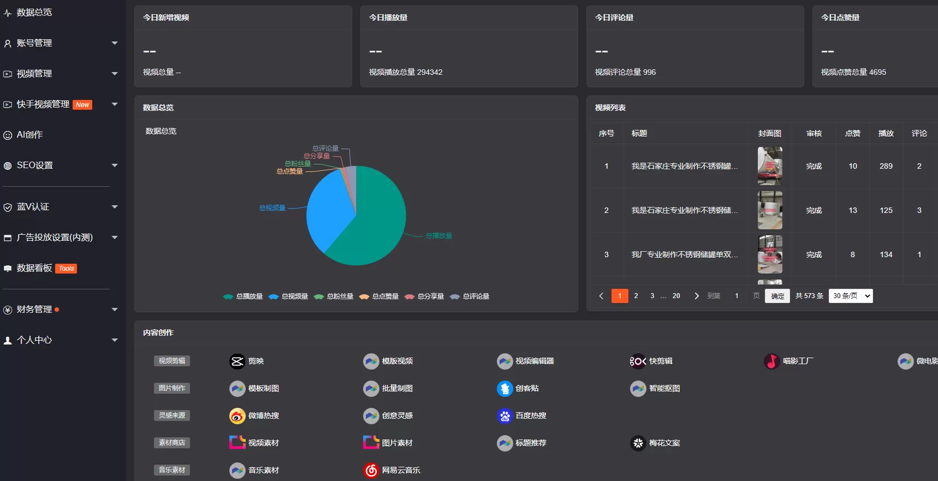Screen dimensions: 938x481
Task: Open the 梅花文案 icon
Action: tap(638, 443)
